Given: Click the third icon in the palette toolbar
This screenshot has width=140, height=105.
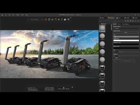Looking at the screenshot, I should (x=130, y=21).
